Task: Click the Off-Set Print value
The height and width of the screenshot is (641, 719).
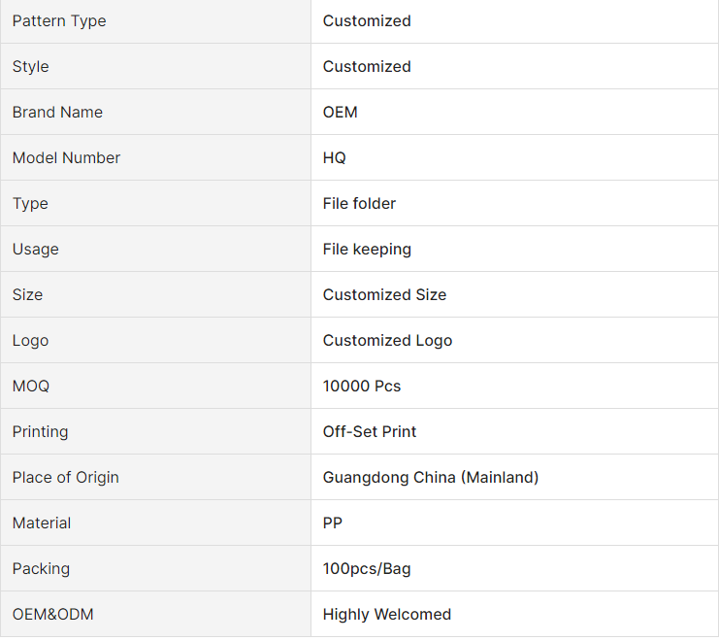Action: [x=370, y=432]
